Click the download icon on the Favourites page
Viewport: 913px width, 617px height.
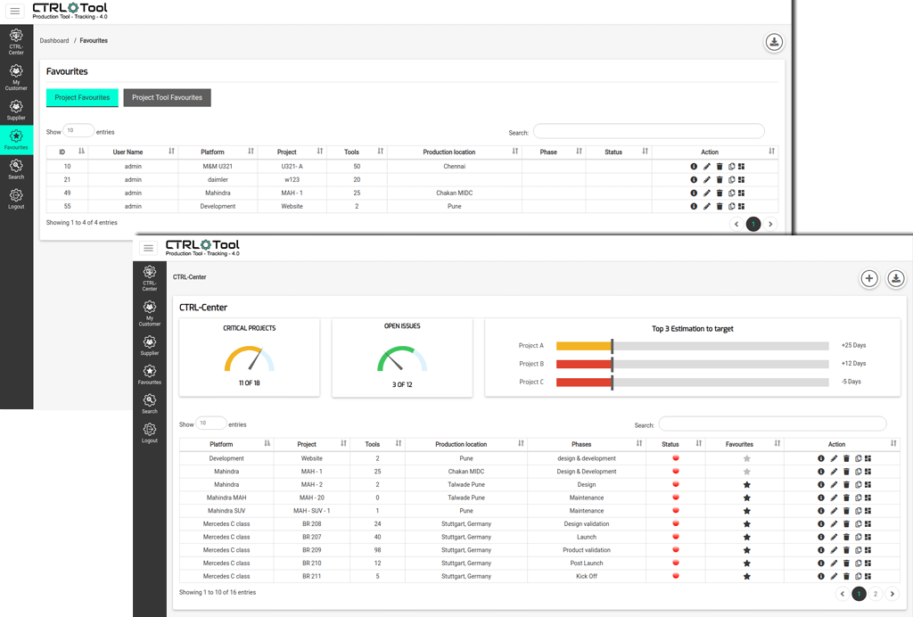pos(774,42)
